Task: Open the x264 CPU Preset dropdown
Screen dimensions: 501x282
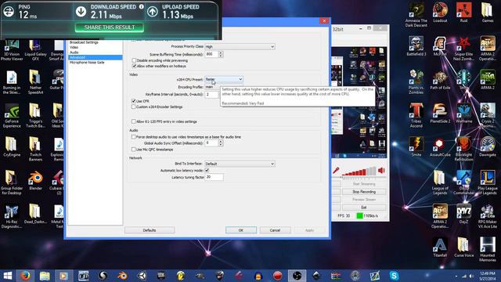Action: (224, 79)
